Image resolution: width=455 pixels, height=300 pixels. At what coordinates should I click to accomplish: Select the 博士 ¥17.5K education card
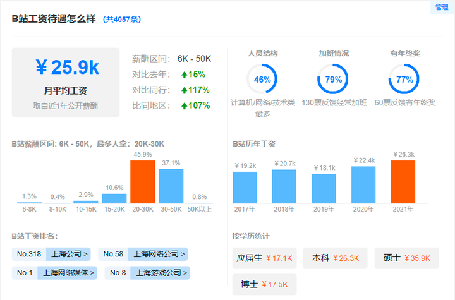[264, 284]
